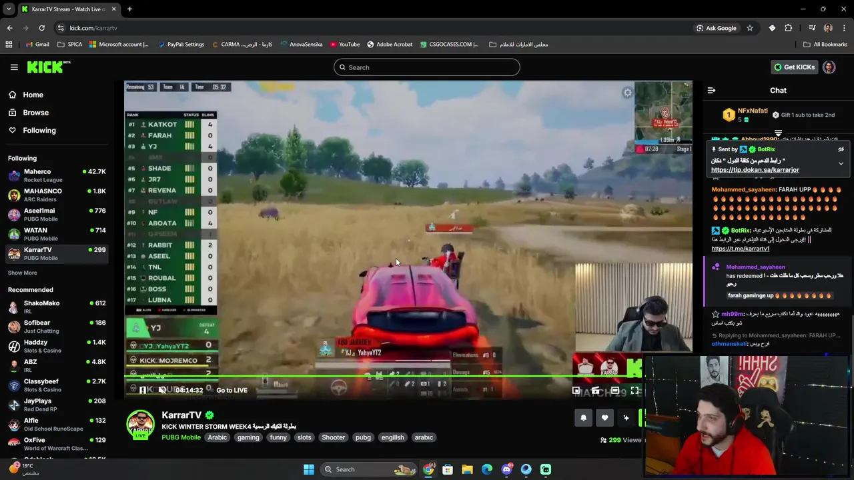Open the user profile avatar menu
The width and height of the screenshot is (854, 480).
click(829, 67)
